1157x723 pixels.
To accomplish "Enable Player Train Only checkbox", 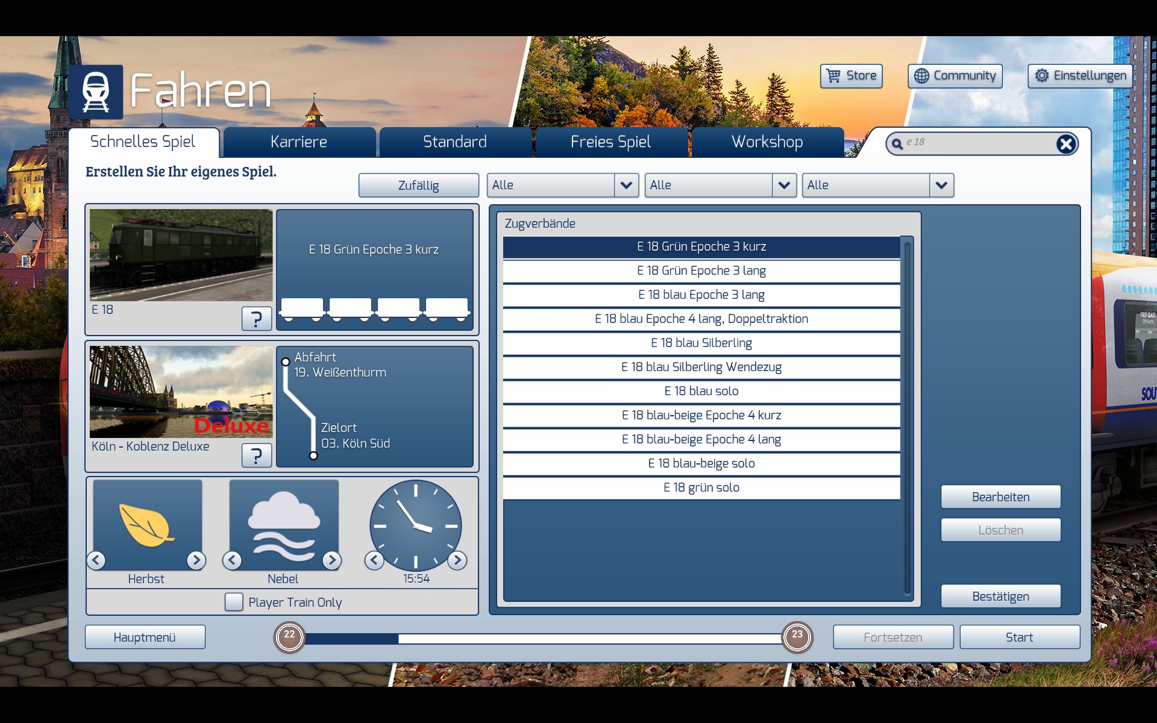I will click(234, 602).
